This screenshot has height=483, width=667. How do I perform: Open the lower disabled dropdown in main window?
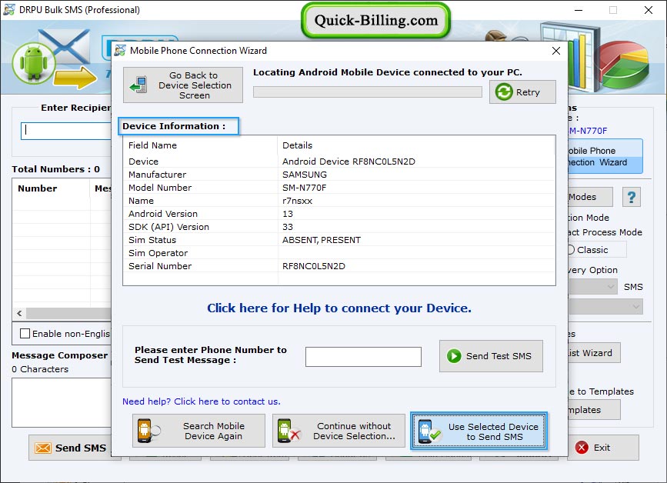click(x=605, y=306)
